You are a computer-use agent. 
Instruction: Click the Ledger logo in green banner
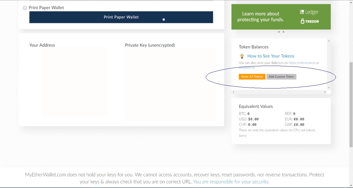pyautogui.click(x=309, y=12)
